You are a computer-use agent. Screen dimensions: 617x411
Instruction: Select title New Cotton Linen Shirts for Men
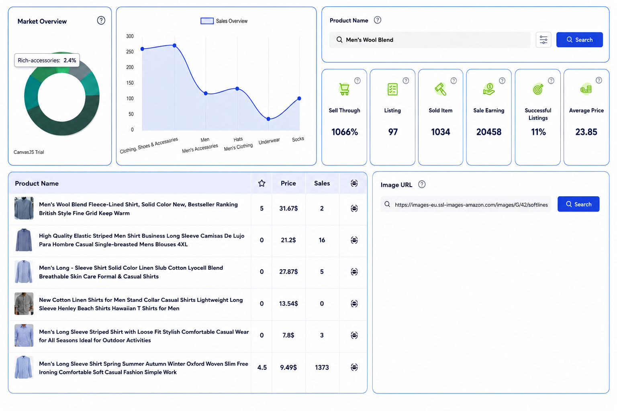[x=141, y=304]
